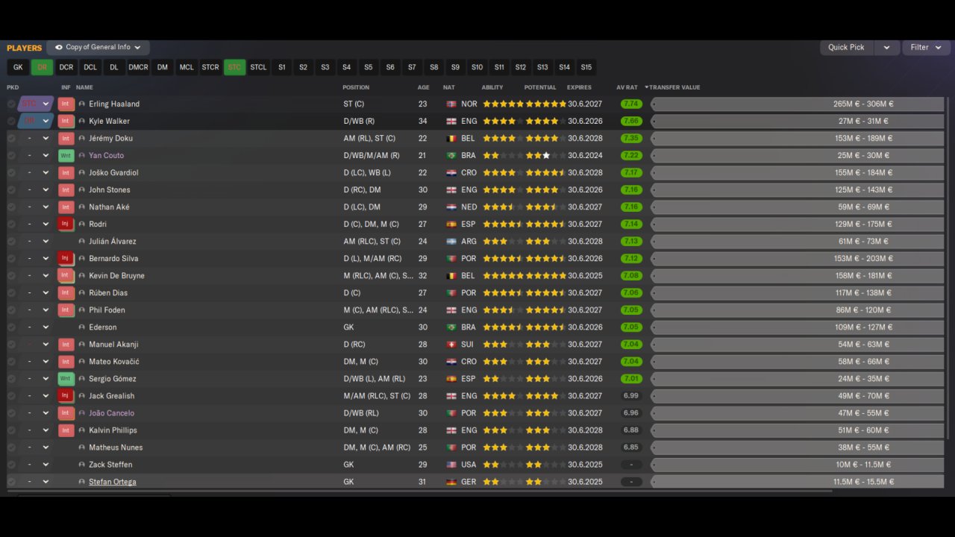This screenshot has width=955, height=537.
Task: Select the STCL position tab
Action: [258, 67]
